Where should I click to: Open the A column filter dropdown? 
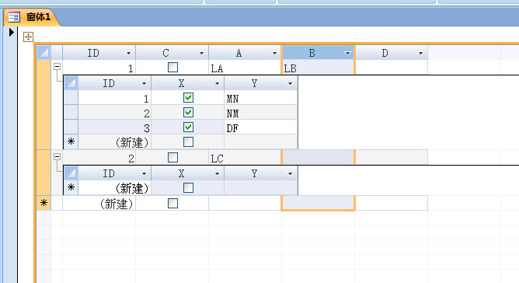click(274, 53)
